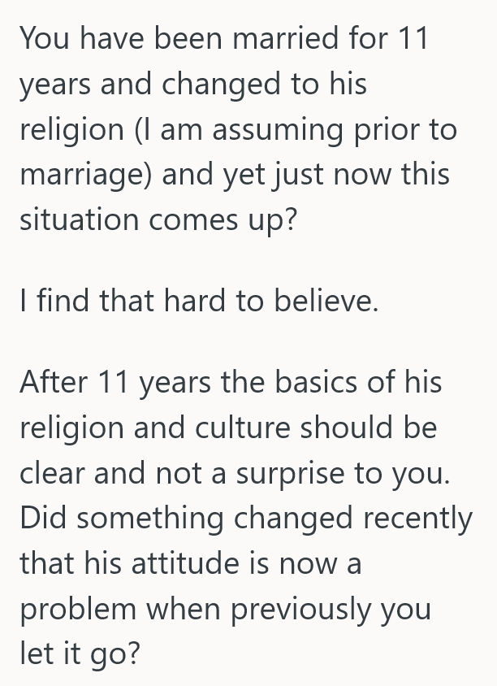Click the sentence "I find that hard to believe."
Viewport: 497px width, 686px height.
(x=199, y=302)
